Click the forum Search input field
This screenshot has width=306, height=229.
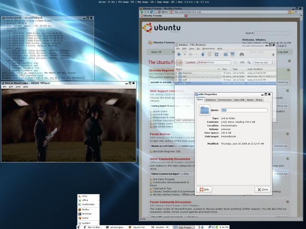(272, 33)
